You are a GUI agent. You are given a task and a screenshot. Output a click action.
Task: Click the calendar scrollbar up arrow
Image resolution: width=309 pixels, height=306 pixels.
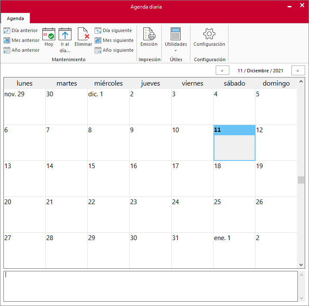[x=301, y=82]
